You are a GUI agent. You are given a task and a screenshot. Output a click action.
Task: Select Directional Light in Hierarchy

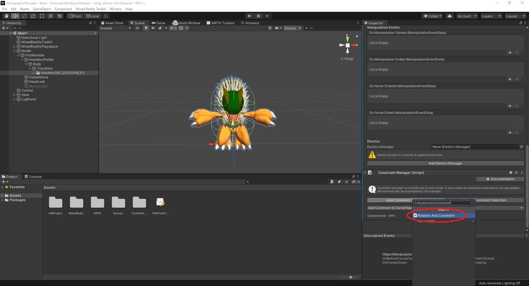pos(34,38)
